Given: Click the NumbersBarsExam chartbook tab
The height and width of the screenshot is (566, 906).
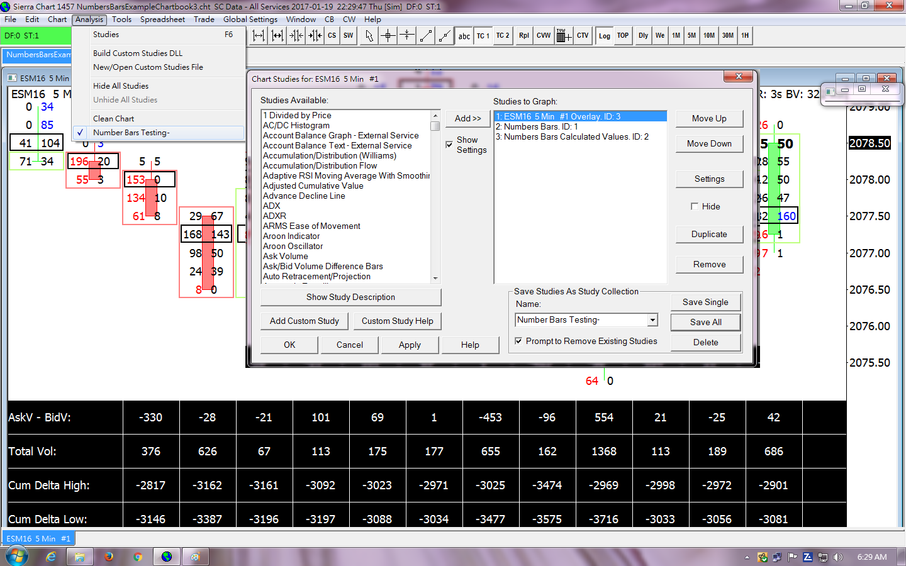Looking at the screenshot, I should pyautogui.click(x=38, y=55).
